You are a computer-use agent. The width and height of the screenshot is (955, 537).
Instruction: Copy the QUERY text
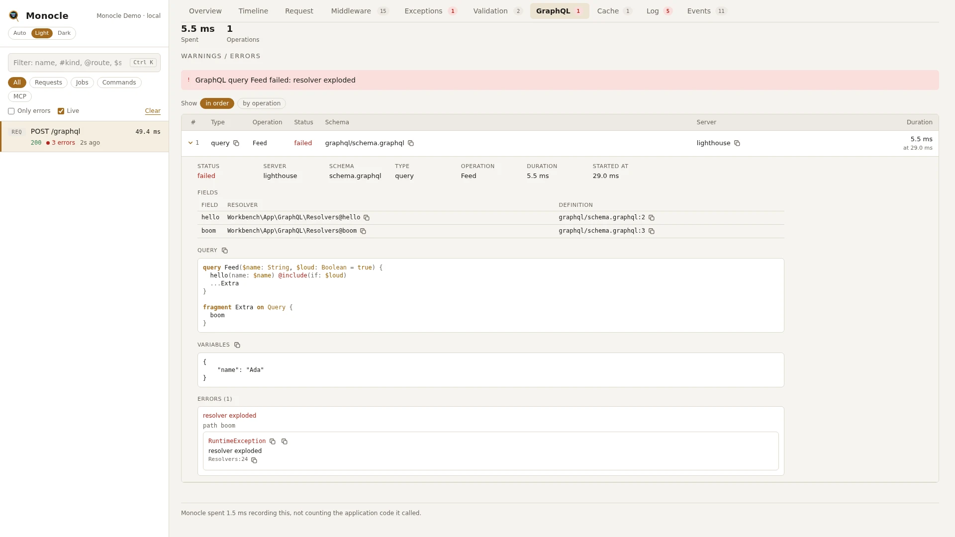[225, 251]
